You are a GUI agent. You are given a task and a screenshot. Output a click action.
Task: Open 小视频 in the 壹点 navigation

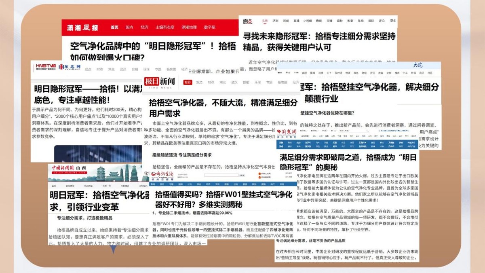pos(308,21)
